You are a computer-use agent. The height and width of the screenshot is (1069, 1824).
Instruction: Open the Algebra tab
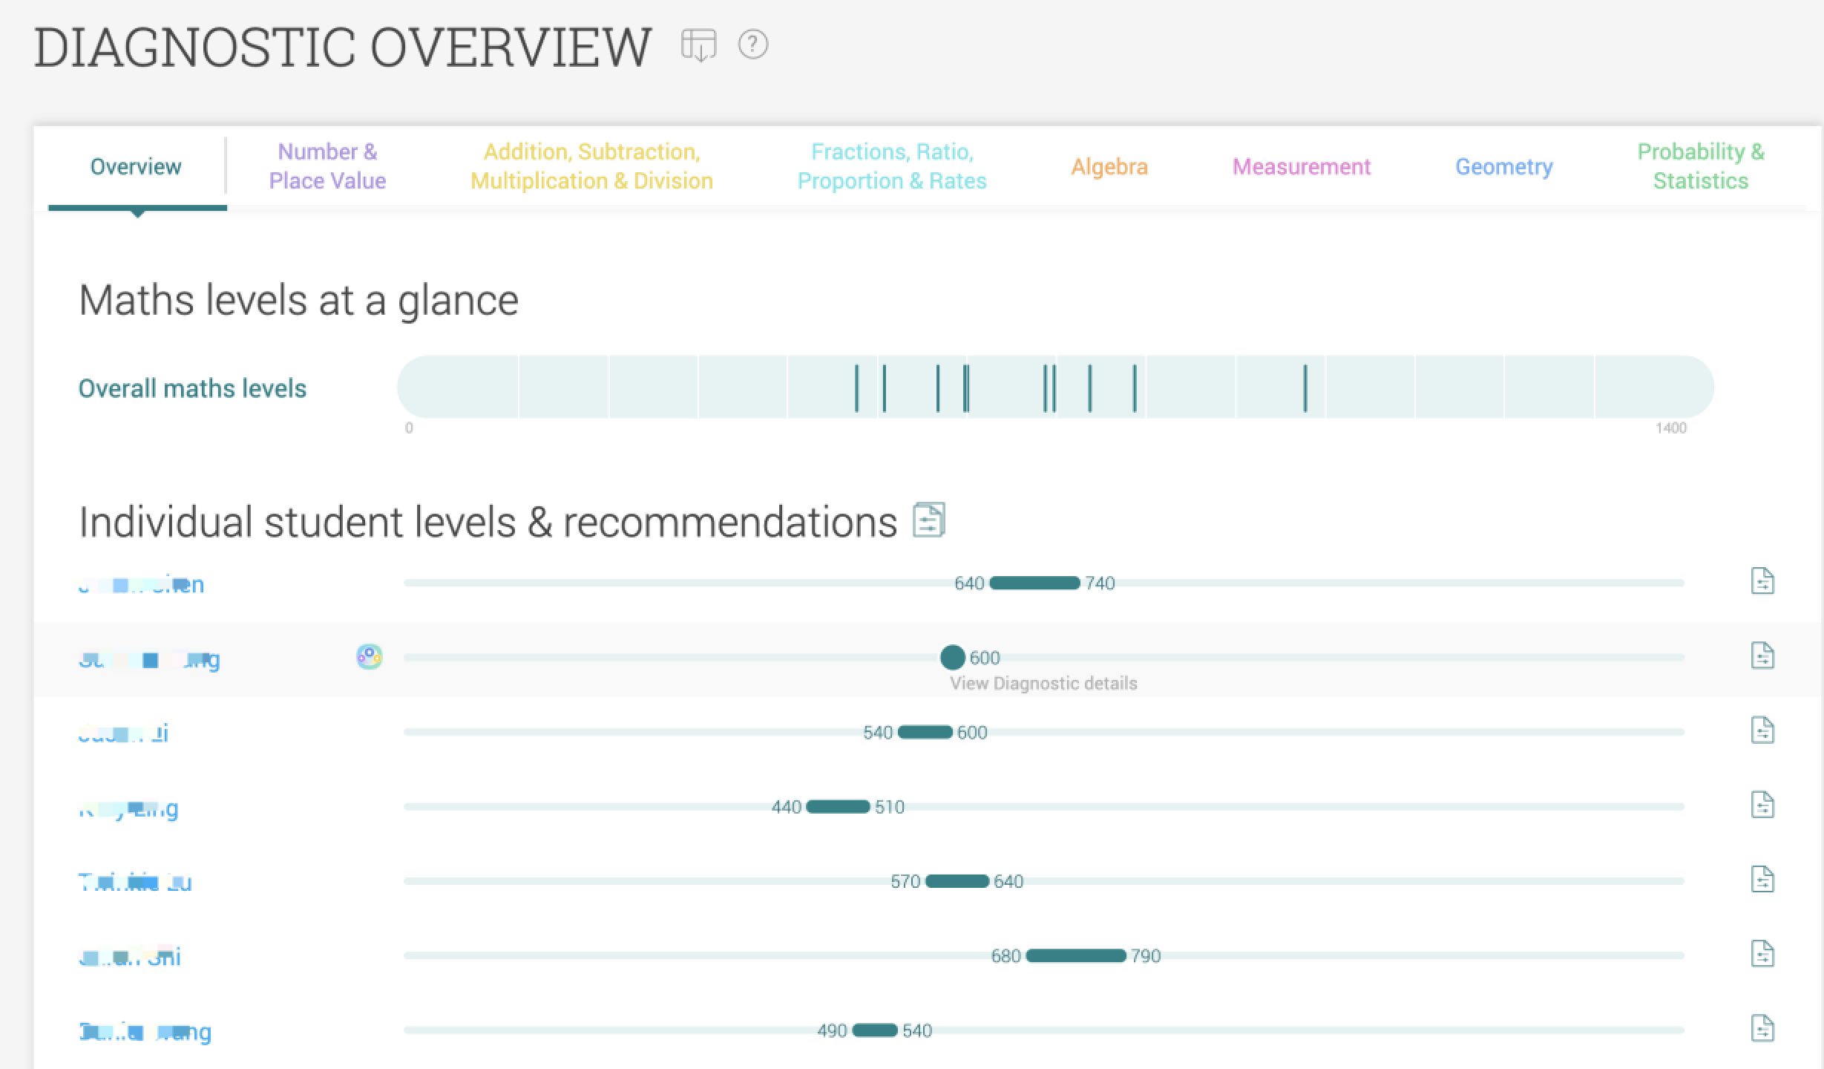(x=1109, y=166)
